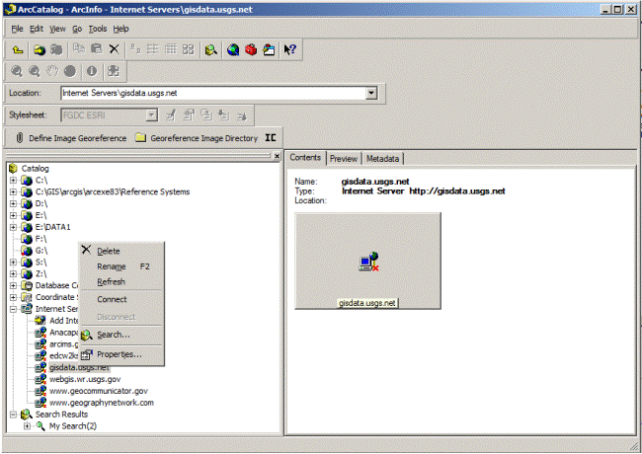This screenshot has height=454, width=642.
Task: Select the Catalog root node
Action: 35,169
